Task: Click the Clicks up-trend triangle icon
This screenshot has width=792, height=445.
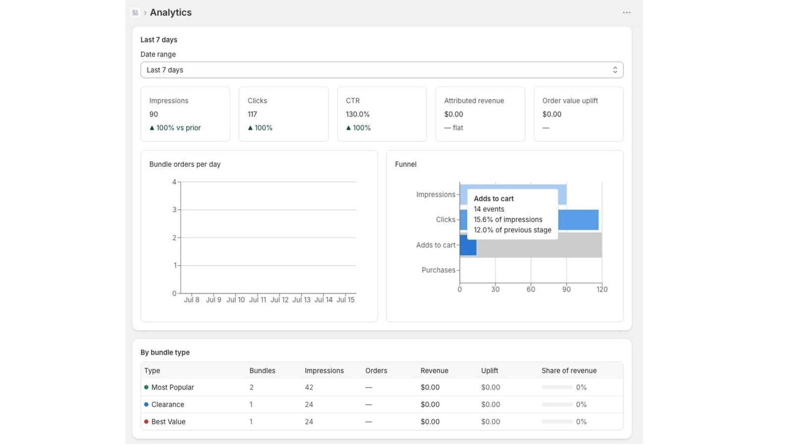Action: pyautogui.click(x=250, y=128)
